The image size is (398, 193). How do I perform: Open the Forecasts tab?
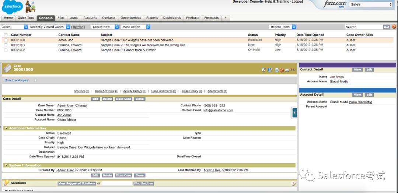tap(212, 18)
